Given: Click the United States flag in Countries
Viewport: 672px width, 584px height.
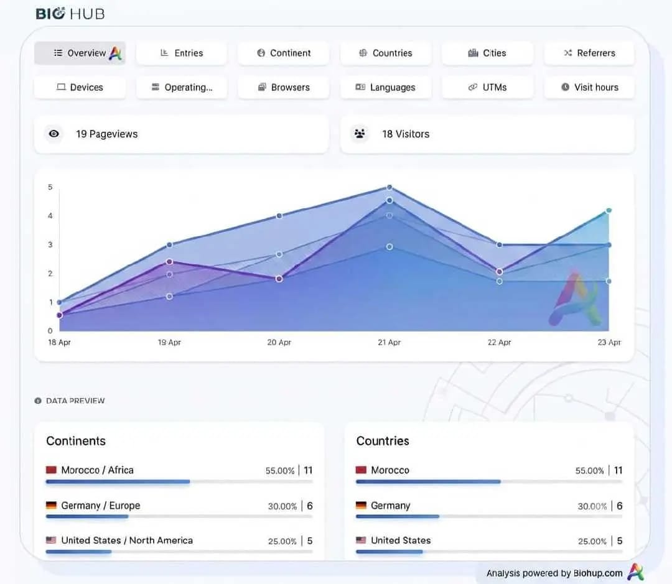Looking at the screenshot, I should coord(361,540).
